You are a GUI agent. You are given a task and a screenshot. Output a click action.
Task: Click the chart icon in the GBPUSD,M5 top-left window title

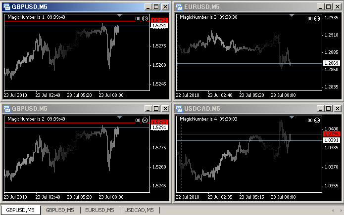point(7,7)
